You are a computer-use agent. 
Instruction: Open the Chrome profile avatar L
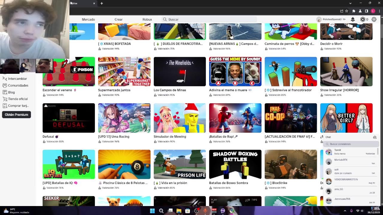pos(373,11)
